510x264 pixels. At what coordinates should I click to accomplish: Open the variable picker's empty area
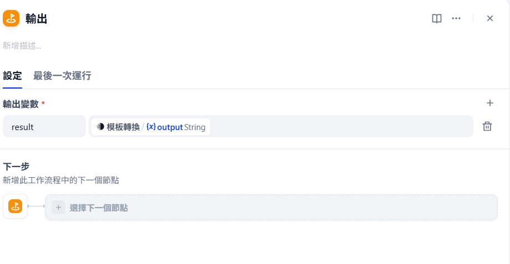click(341, 126)
